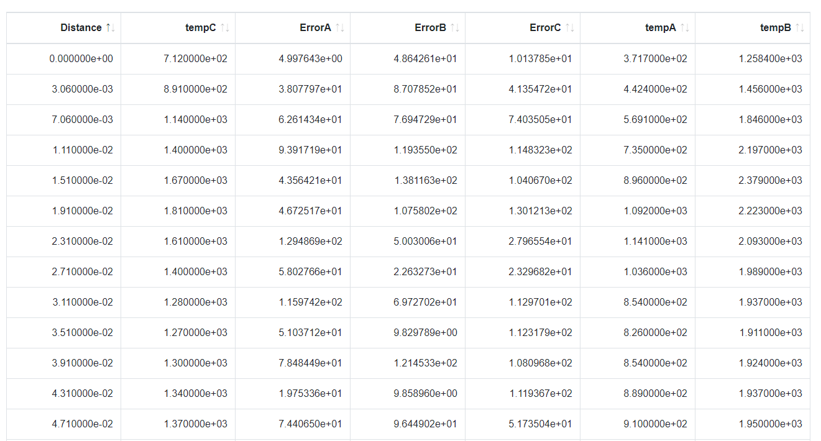Click the Distance value 1.110000e-02
The width and height of the screenshot is (821, 441).
click(x=83, y=150)
